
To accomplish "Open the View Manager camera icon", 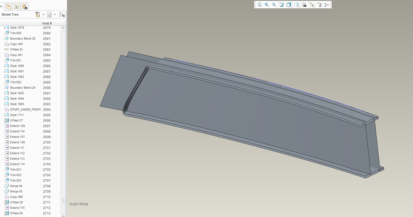I will click(x=304, y=5).
